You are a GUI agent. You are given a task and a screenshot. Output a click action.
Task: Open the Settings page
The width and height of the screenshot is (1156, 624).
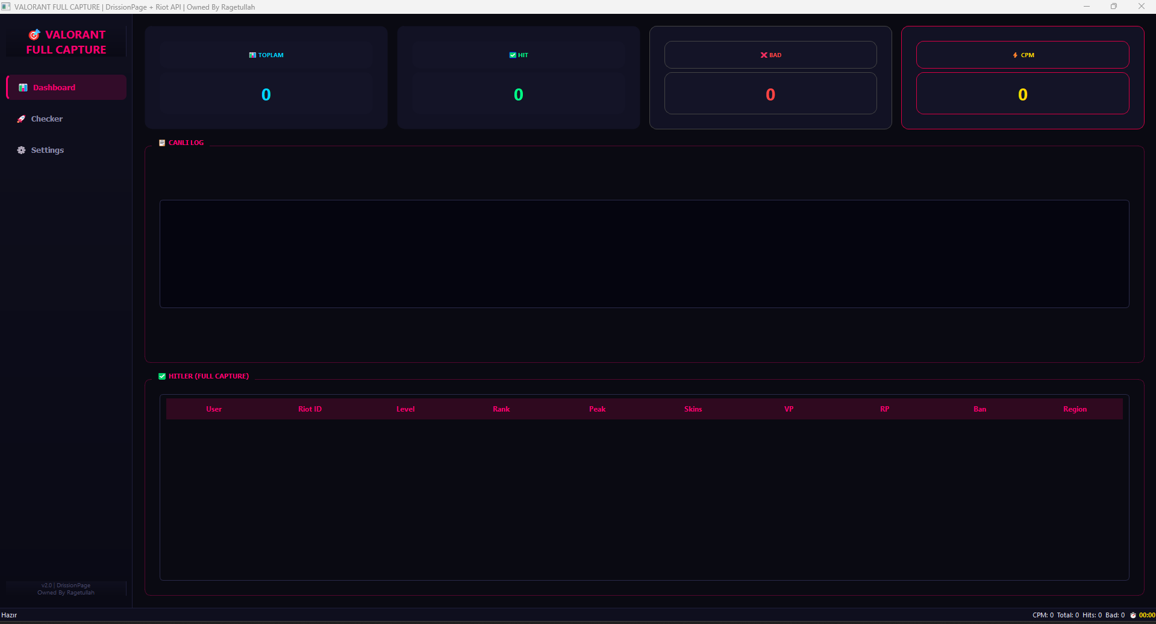point(66,150)
